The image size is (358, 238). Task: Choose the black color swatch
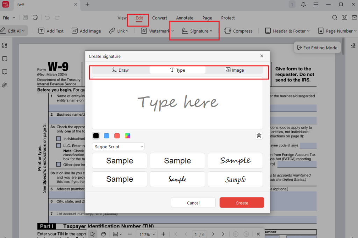pos(96,136)
